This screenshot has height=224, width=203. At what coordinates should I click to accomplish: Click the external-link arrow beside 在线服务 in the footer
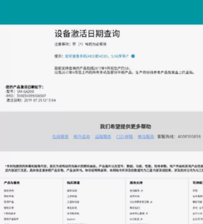pos(142,191)
